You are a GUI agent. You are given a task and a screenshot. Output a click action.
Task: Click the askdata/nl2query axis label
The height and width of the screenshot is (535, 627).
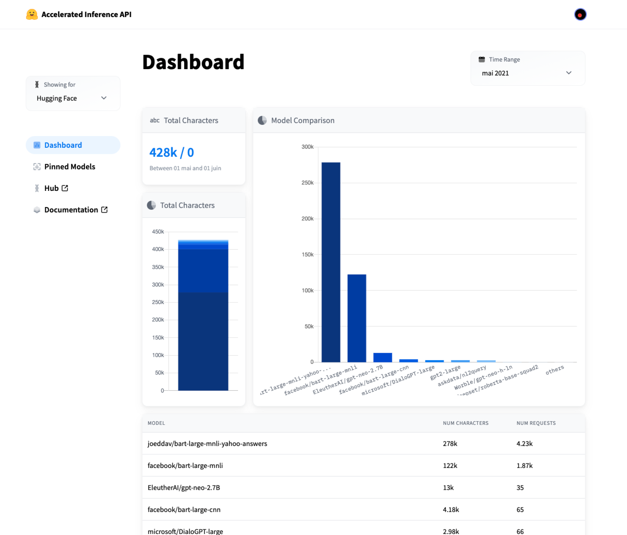coord(462,376)
